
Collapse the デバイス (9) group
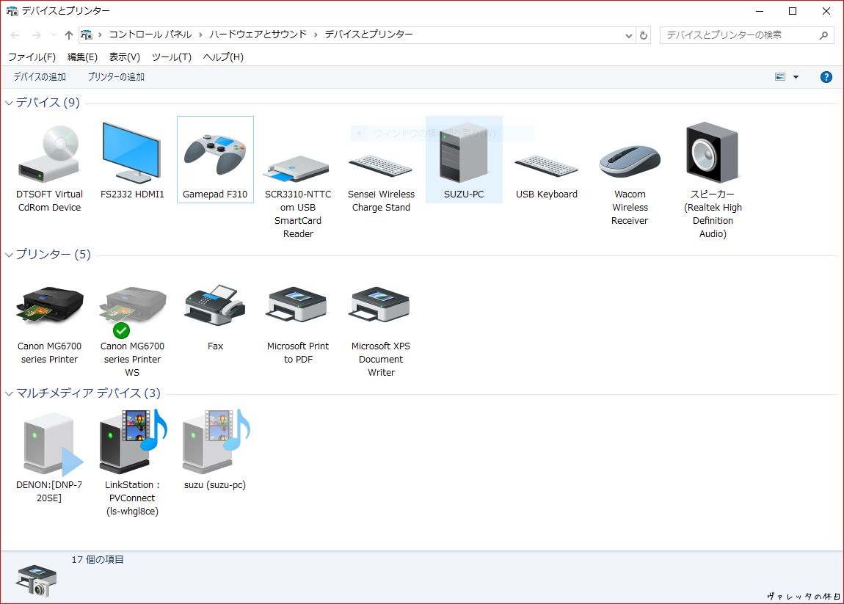(9, 103)
